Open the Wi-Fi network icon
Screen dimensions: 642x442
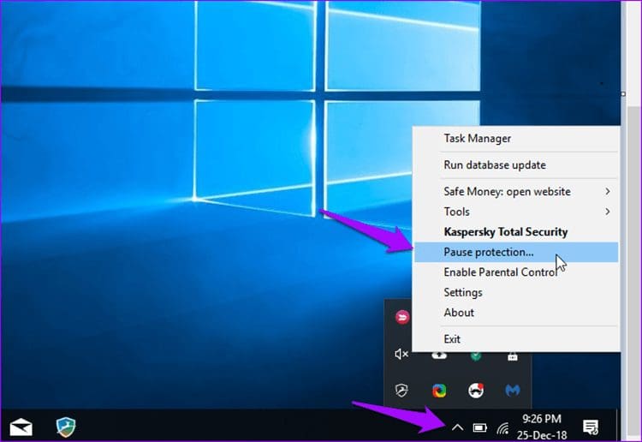click(502, 428)
